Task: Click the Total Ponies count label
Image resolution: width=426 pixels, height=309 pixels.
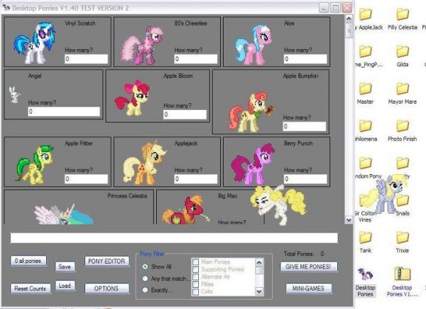Action: pyautogui.click(x=304, y=254)
